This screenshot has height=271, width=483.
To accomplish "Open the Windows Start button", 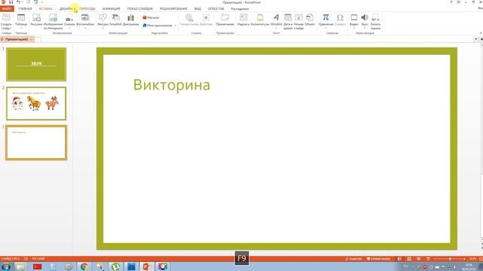I will [x=6, y=266].
